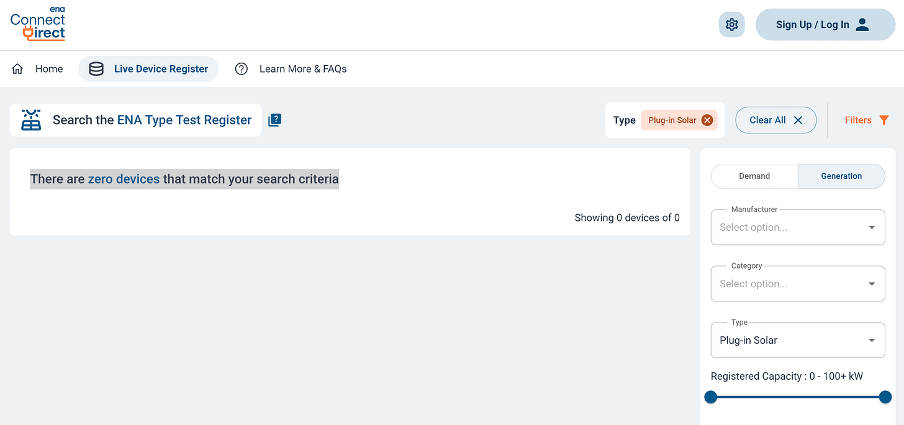Select the Generation toggle
Screen dimensions: 904x425
841,176
